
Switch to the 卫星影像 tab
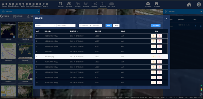click(x=5, y=16)
